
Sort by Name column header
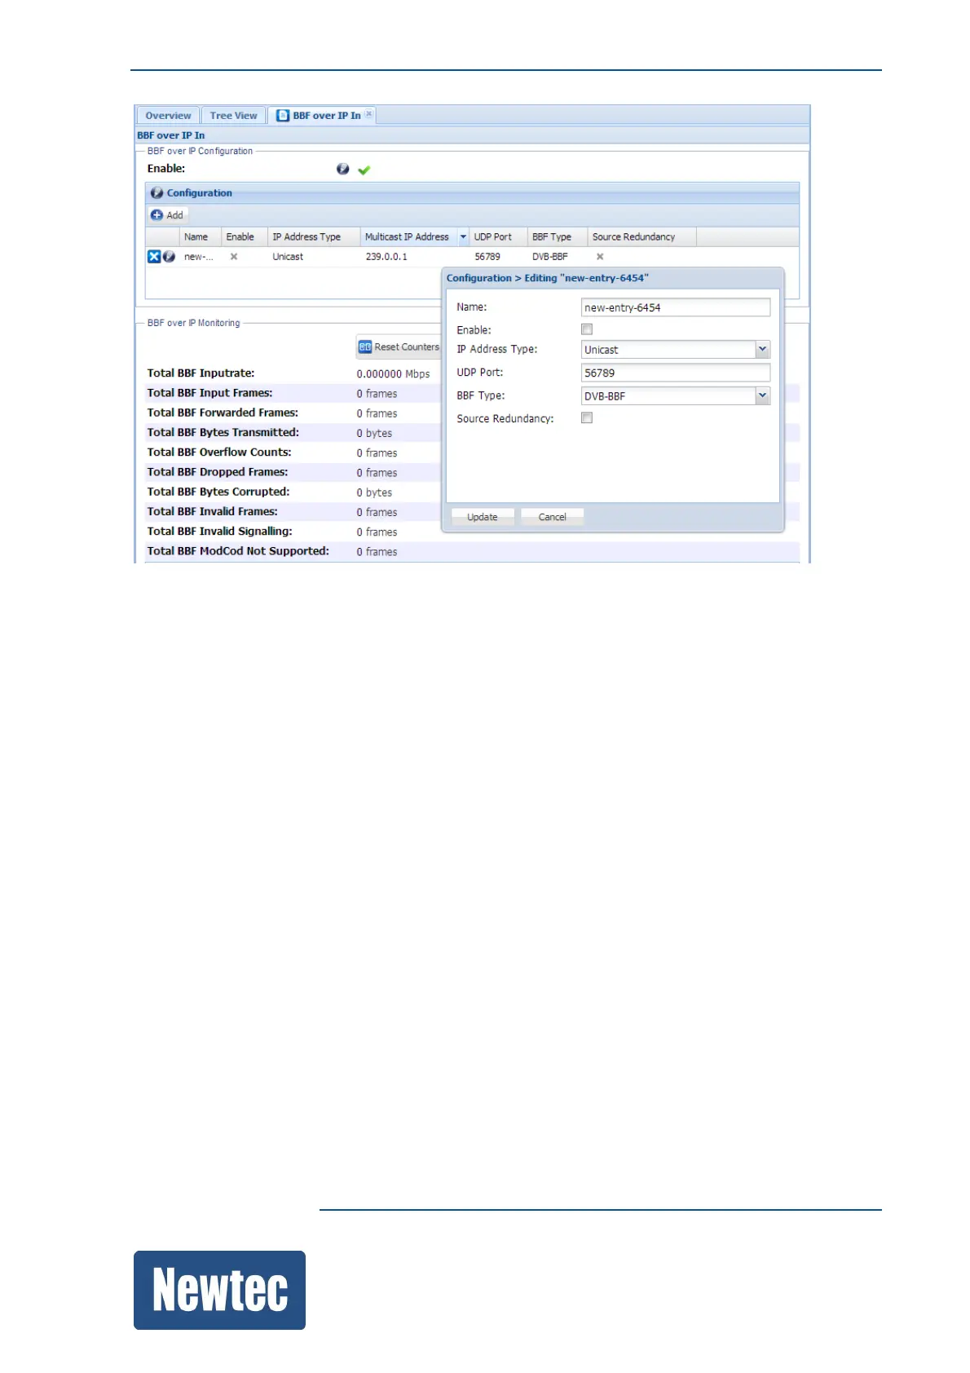pos(200,237)
